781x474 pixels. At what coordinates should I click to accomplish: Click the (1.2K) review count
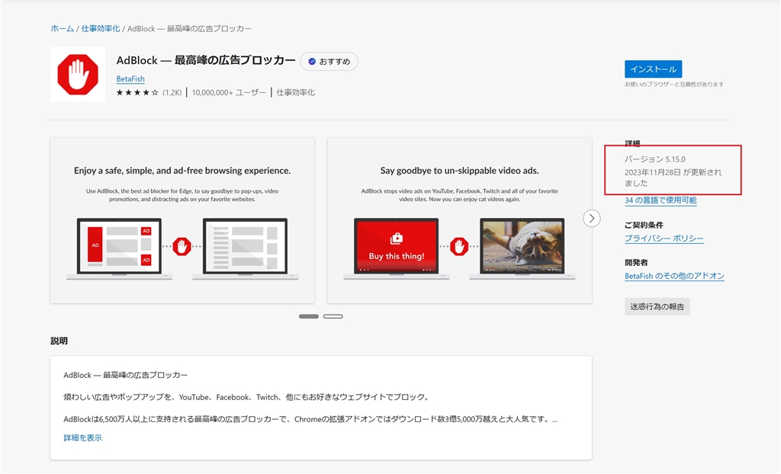[x=172, y=93]
